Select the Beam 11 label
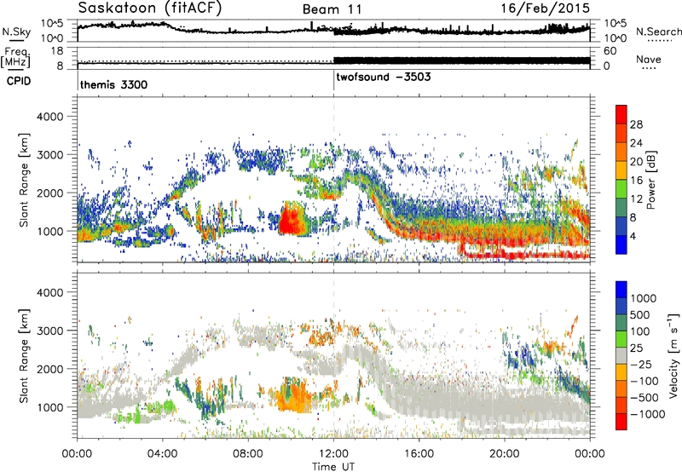This screenshot has height=472, width=682. pos(332,9)
